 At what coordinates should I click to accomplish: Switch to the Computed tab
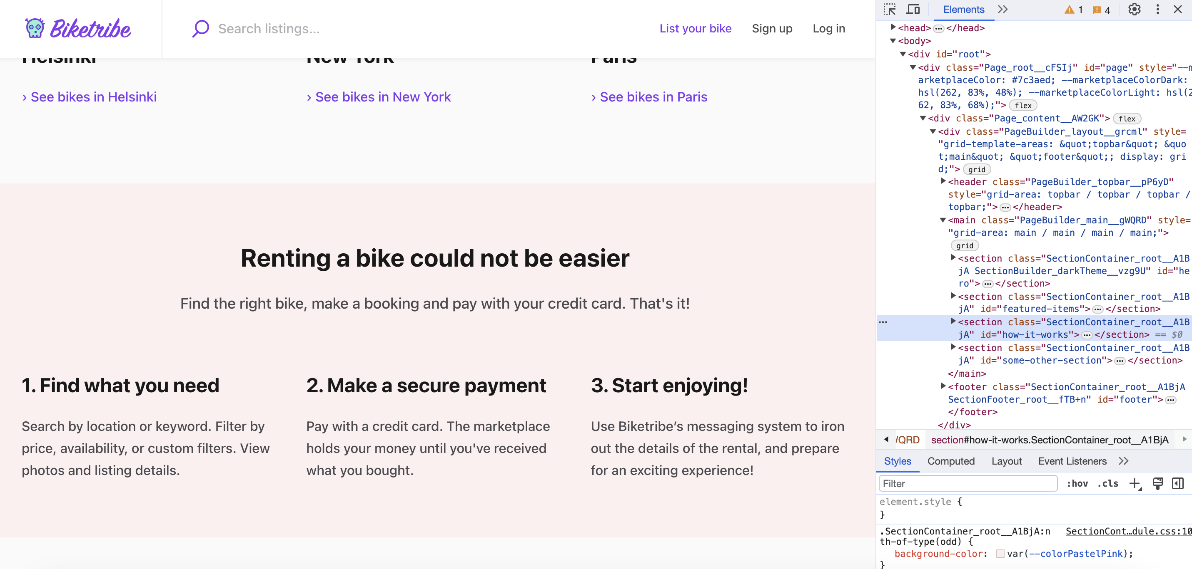(x=950, y=461)
